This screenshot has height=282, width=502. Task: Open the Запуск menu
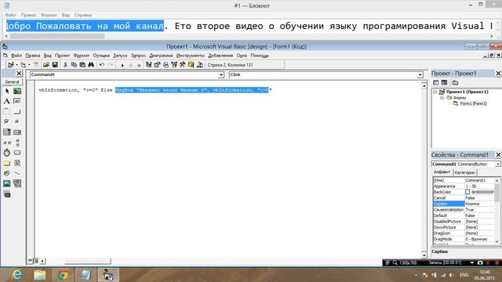pos(120,56)
